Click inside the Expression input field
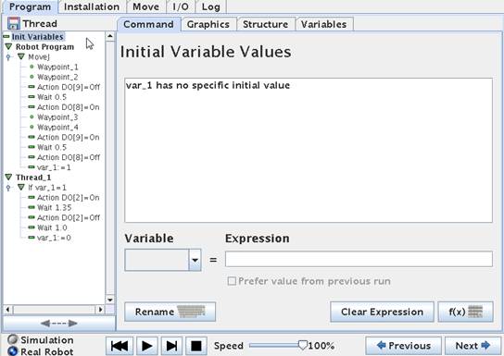 pyautogui.click(x=359, y=259)
